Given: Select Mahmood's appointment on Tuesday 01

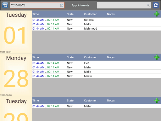Looking at the screenshot, I should point(97,29).
